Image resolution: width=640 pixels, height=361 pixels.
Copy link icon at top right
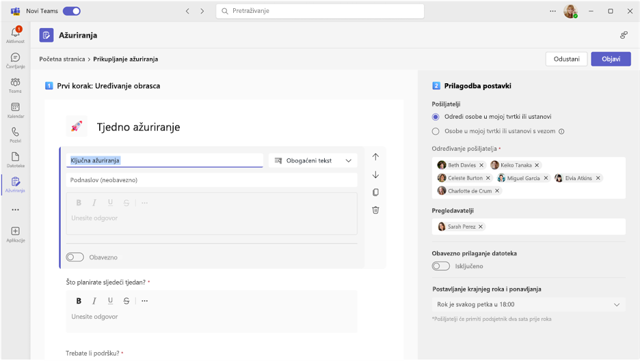pyautogui.click(x=624, y=35)
